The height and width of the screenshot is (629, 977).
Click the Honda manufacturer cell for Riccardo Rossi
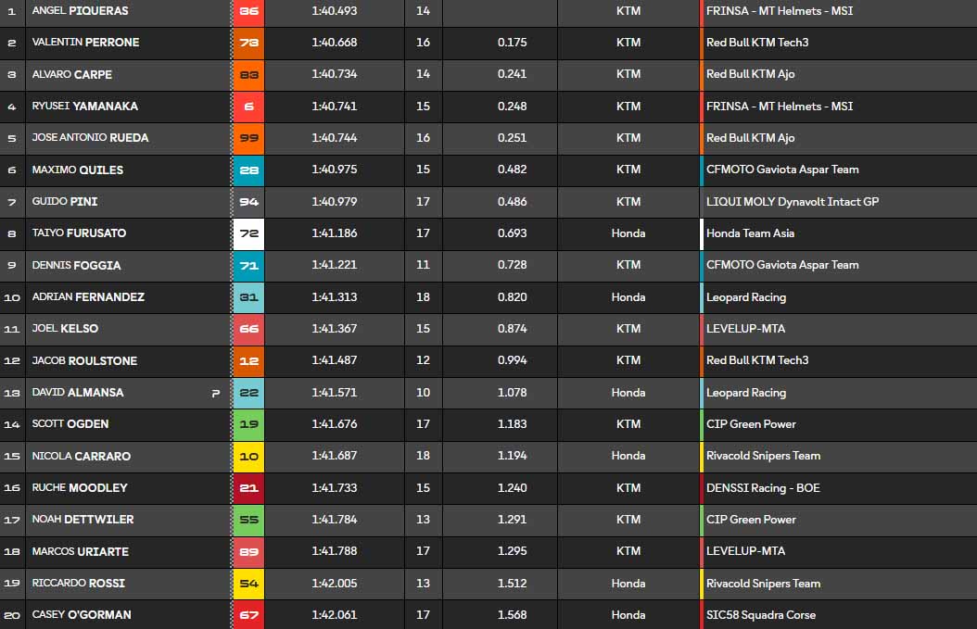click(628, 584)
